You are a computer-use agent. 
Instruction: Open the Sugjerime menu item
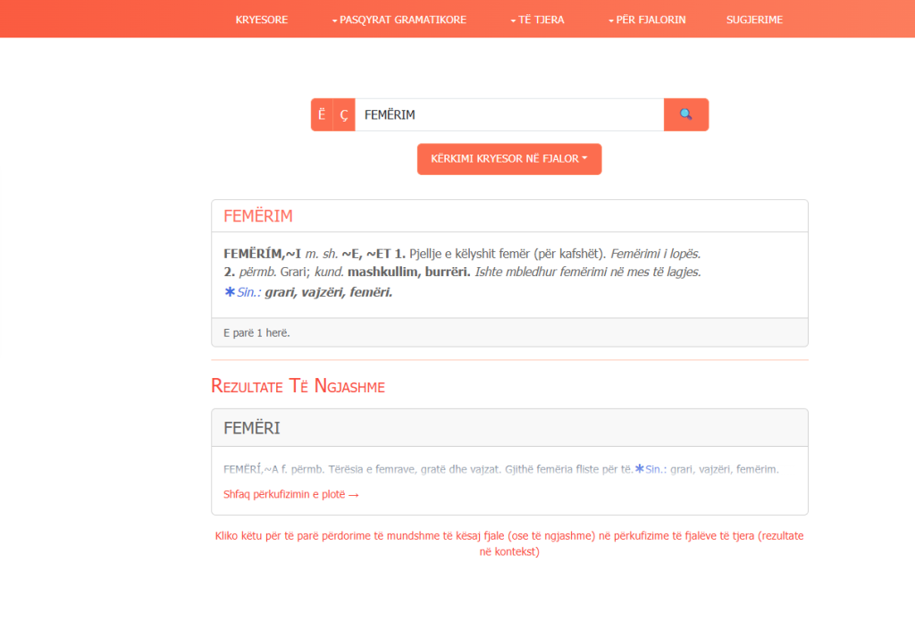tap(754, 20)
